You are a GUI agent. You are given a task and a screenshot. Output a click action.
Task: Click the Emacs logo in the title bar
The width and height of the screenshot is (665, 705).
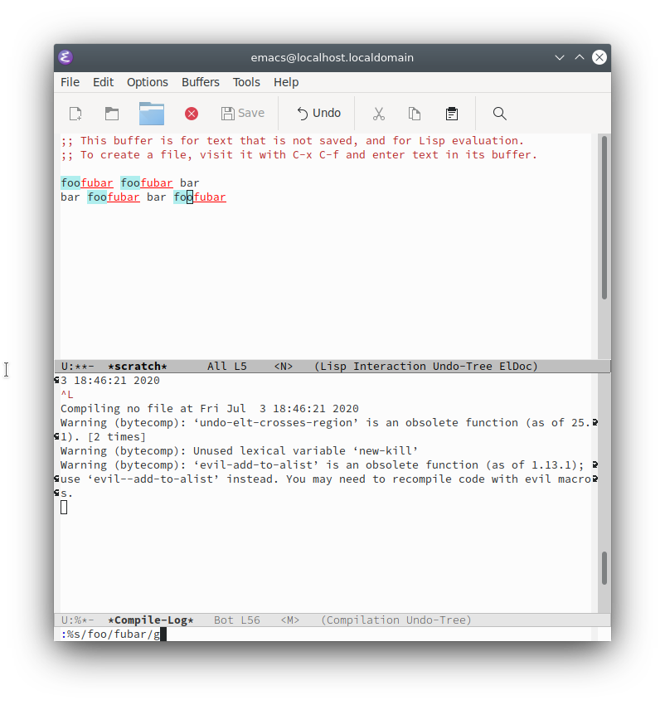point(66,57)
